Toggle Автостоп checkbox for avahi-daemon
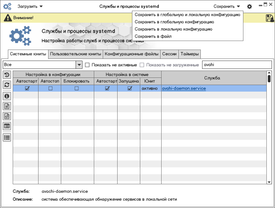Screen dimensions: 275x208 tap(50, 89)
